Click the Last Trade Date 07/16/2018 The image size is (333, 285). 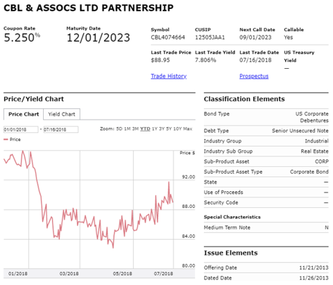[x=255, y=60]
